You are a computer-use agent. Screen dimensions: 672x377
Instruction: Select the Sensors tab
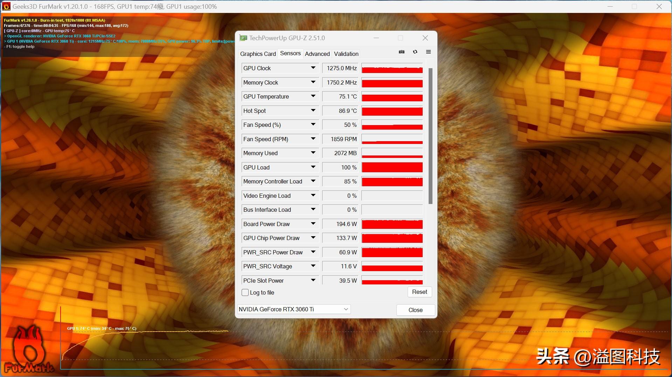(290, 53)
